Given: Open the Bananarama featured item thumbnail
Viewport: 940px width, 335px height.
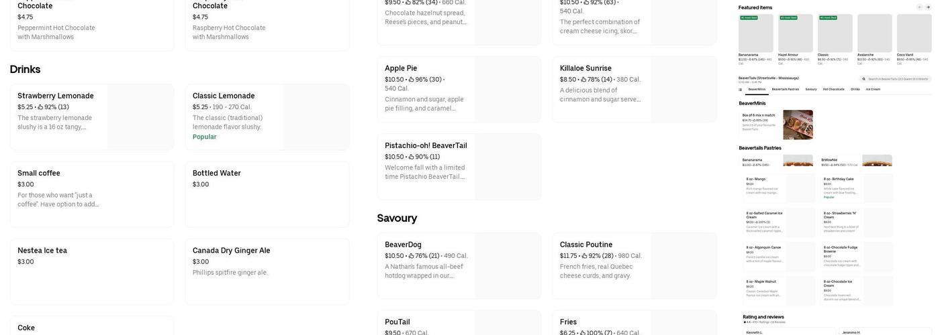Looking at the screenshot, I should pyautogui.click(x=756, y=33).
